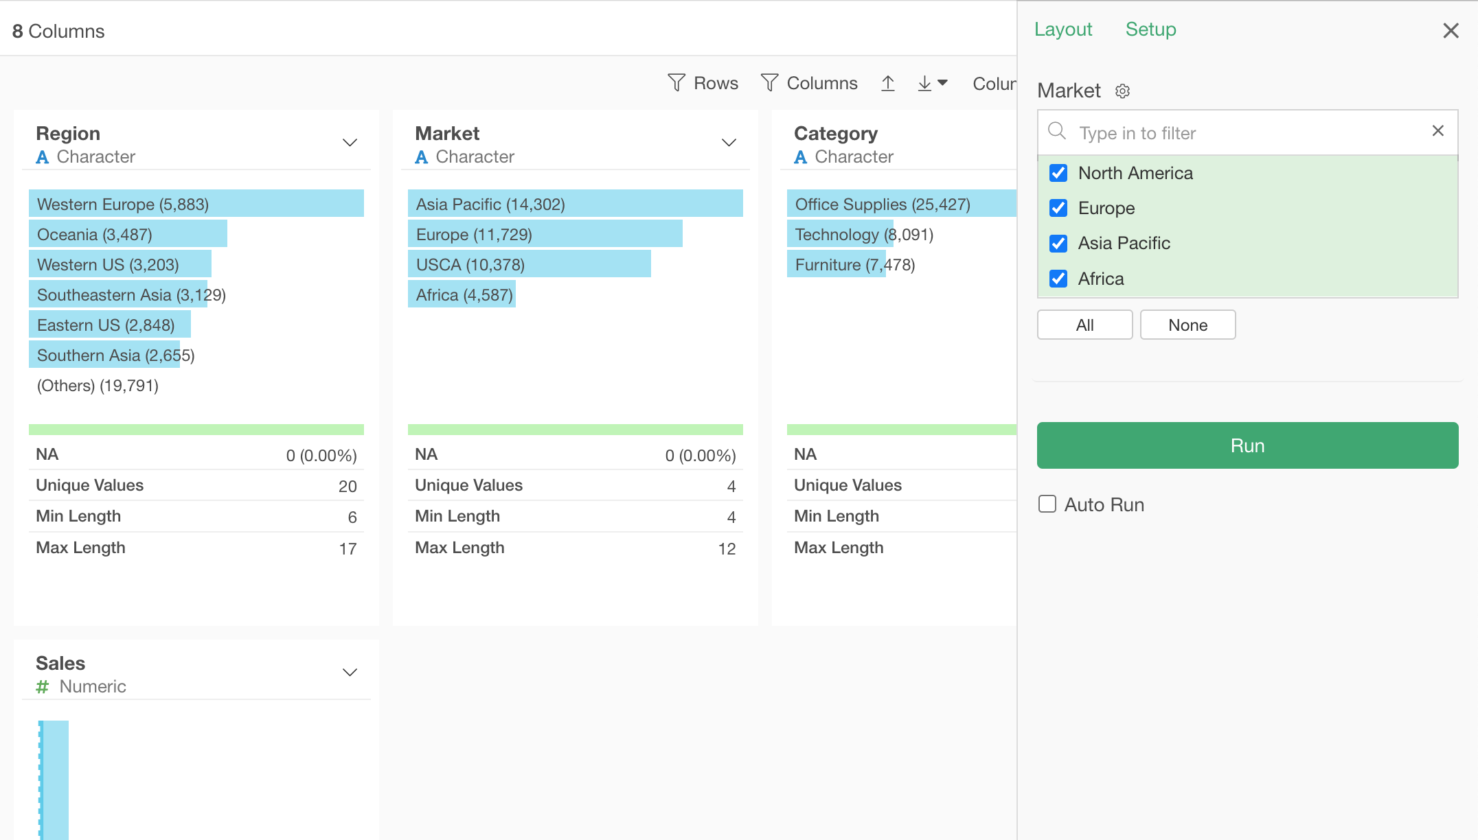Switch to the Layout tab
Screen dimensions: 1478x840
(1062, 30)
